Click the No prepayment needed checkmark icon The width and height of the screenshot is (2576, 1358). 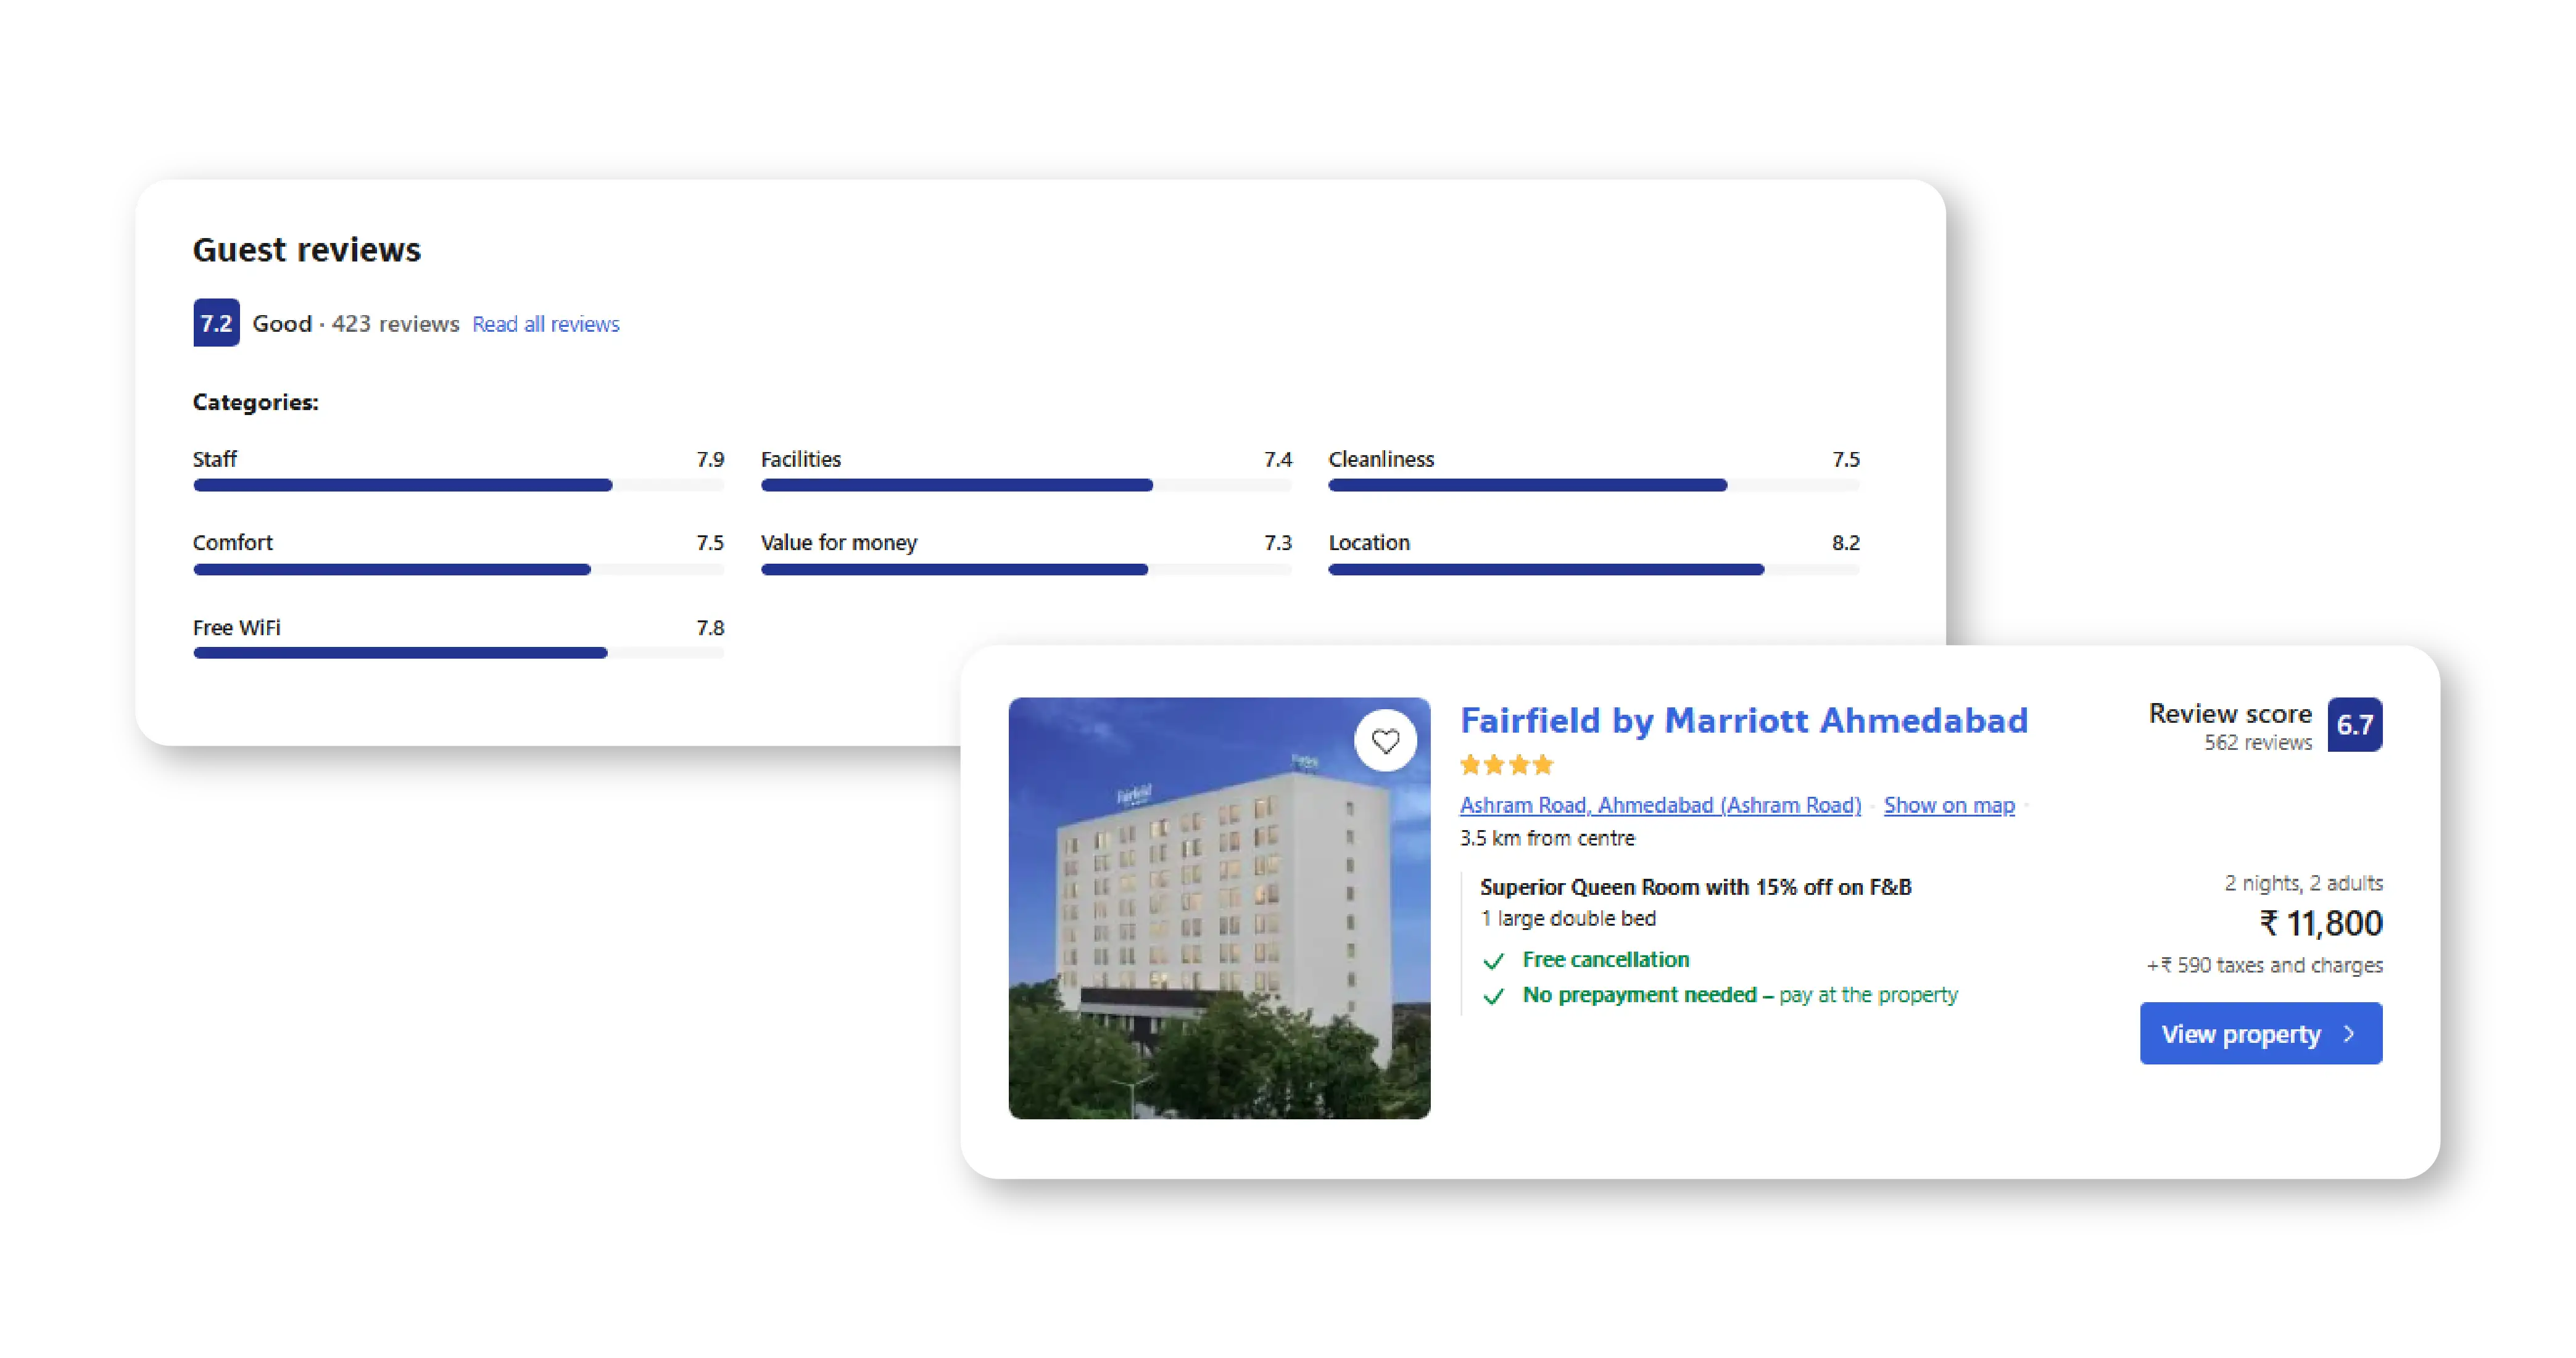pos(1494,996)
